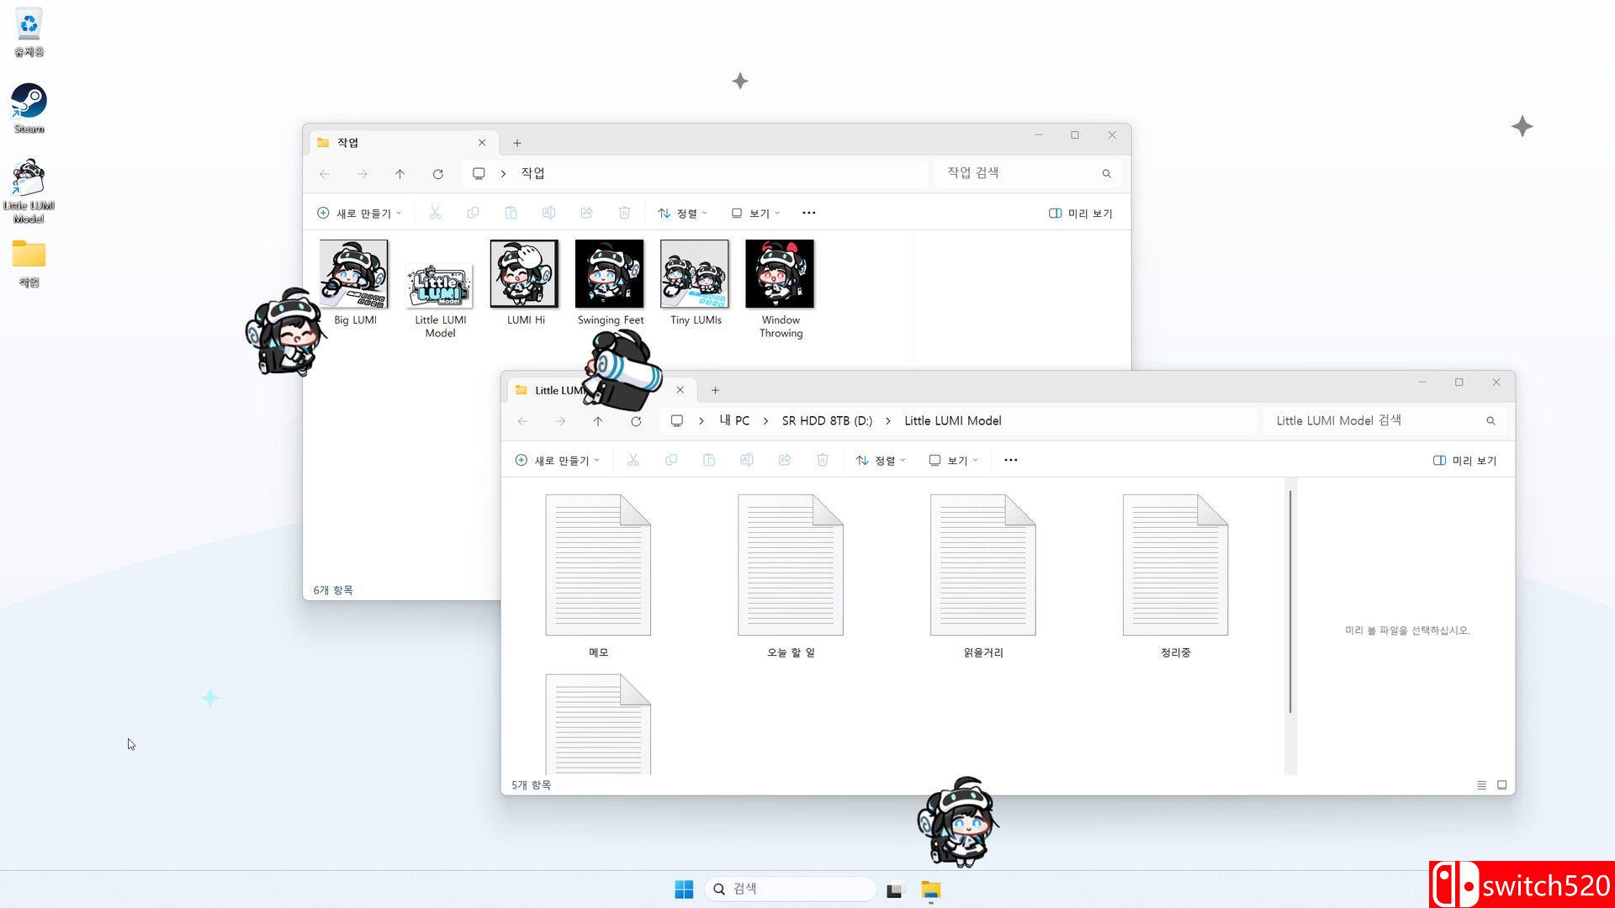Refresh the 작업 window

click(x=438, y=174)
